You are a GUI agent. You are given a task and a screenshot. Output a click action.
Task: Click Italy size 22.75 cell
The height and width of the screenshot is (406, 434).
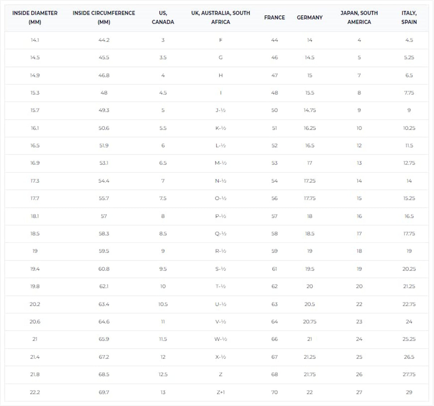(x=409, y=304)
